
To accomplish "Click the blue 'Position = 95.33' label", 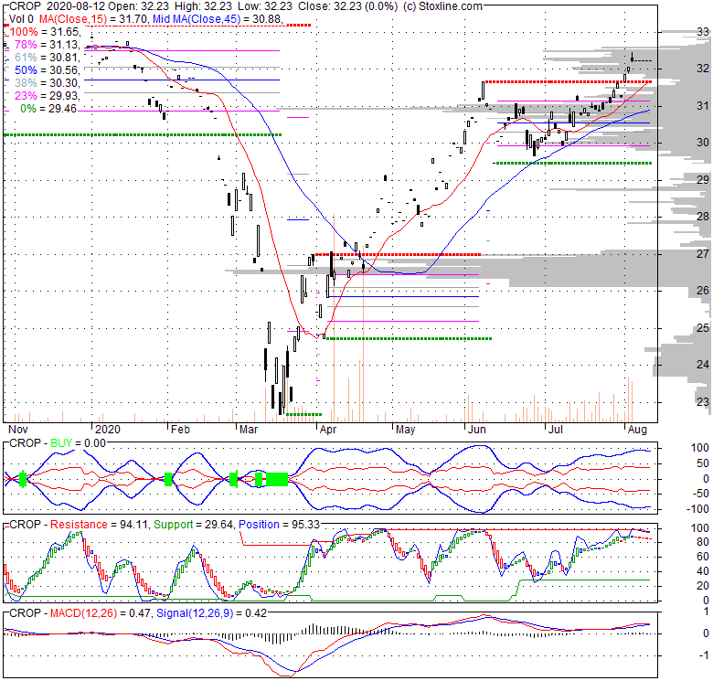I will [x=279, y=525].
